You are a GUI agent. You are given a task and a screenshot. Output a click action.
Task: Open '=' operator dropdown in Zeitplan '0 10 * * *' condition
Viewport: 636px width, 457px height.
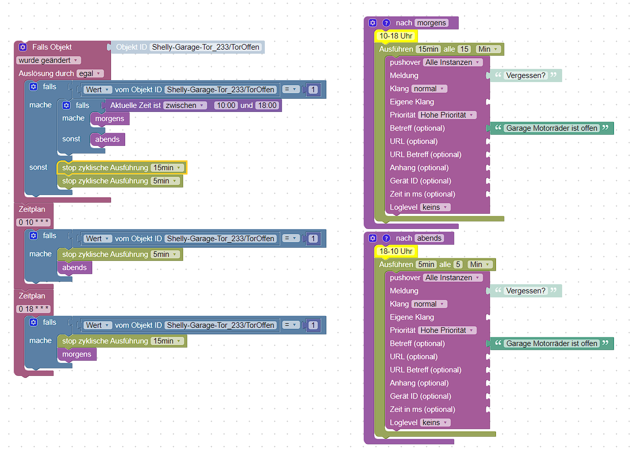coord(291,239)
